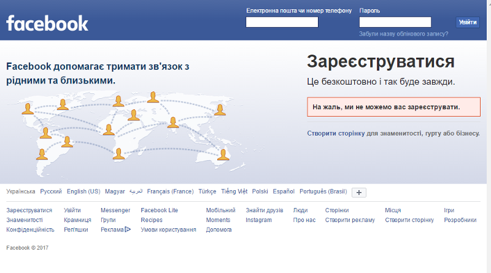491x273 pixels.
Task: Open Зареєструватися footer link
Action: tap(29, 210)
